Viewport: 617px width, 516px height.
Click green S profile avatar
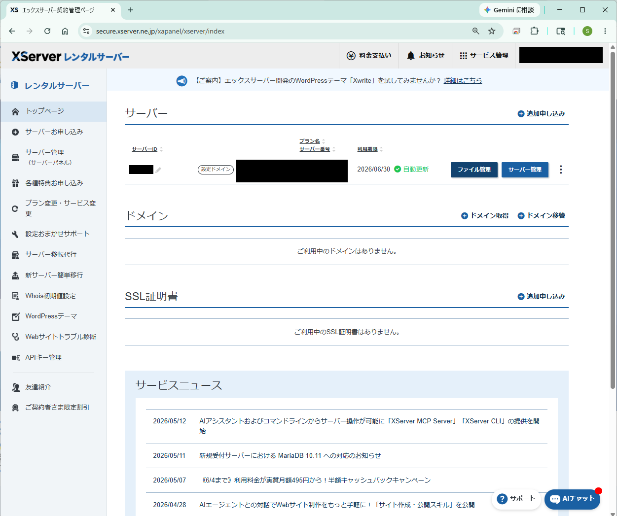(587, 31)
